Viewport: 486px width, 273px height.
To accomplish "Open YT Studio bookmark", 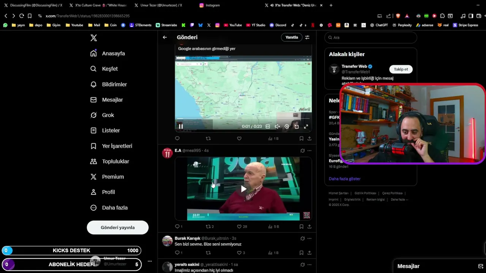I will click(x=255, y=25).
